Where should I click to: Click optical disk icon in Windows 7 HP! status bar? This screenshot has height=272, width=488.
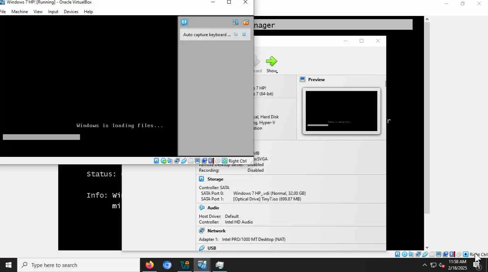[163, 161]
